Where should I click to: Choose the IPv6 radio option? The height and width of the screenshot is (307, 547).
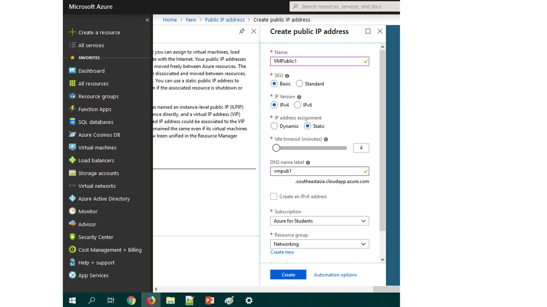[x=297, y=105]
